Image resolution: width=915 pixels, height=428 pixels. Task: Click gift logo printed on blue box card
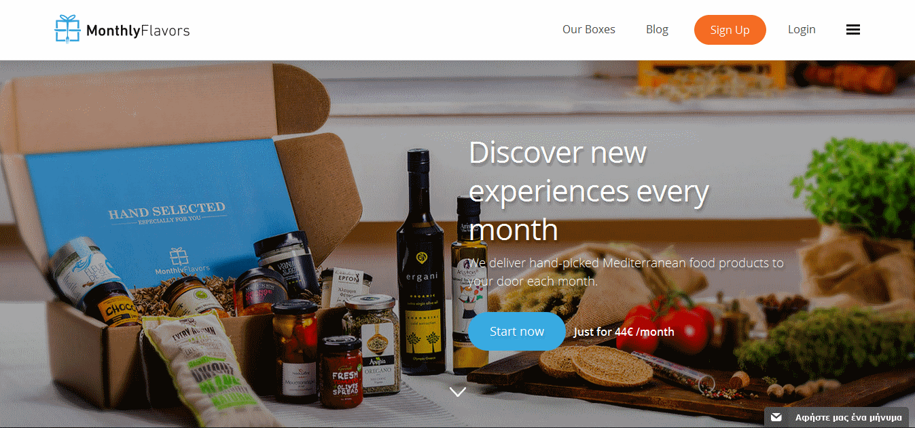[177, 256]
